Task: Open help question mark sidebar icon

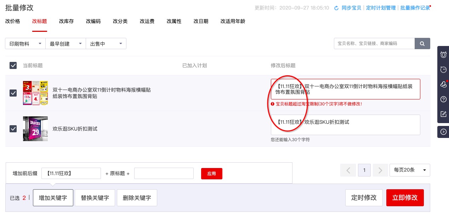Action: click(x=443, y=99)
